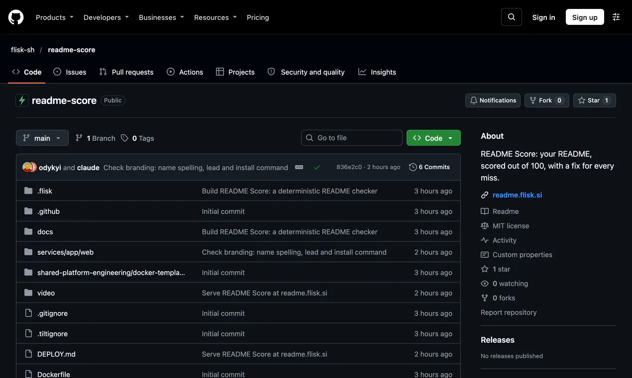Click Report repository link
Image resolution: width=632 pixels, height=378 pixels.
[x=509, y=312]
